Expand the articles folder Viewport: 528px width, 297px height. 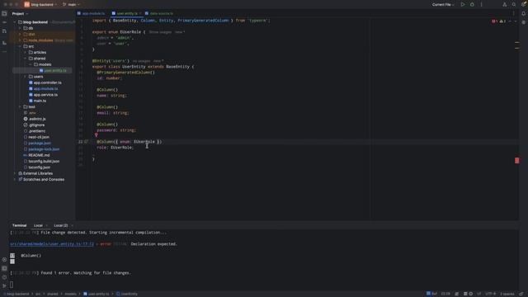[x=26, y=53]
